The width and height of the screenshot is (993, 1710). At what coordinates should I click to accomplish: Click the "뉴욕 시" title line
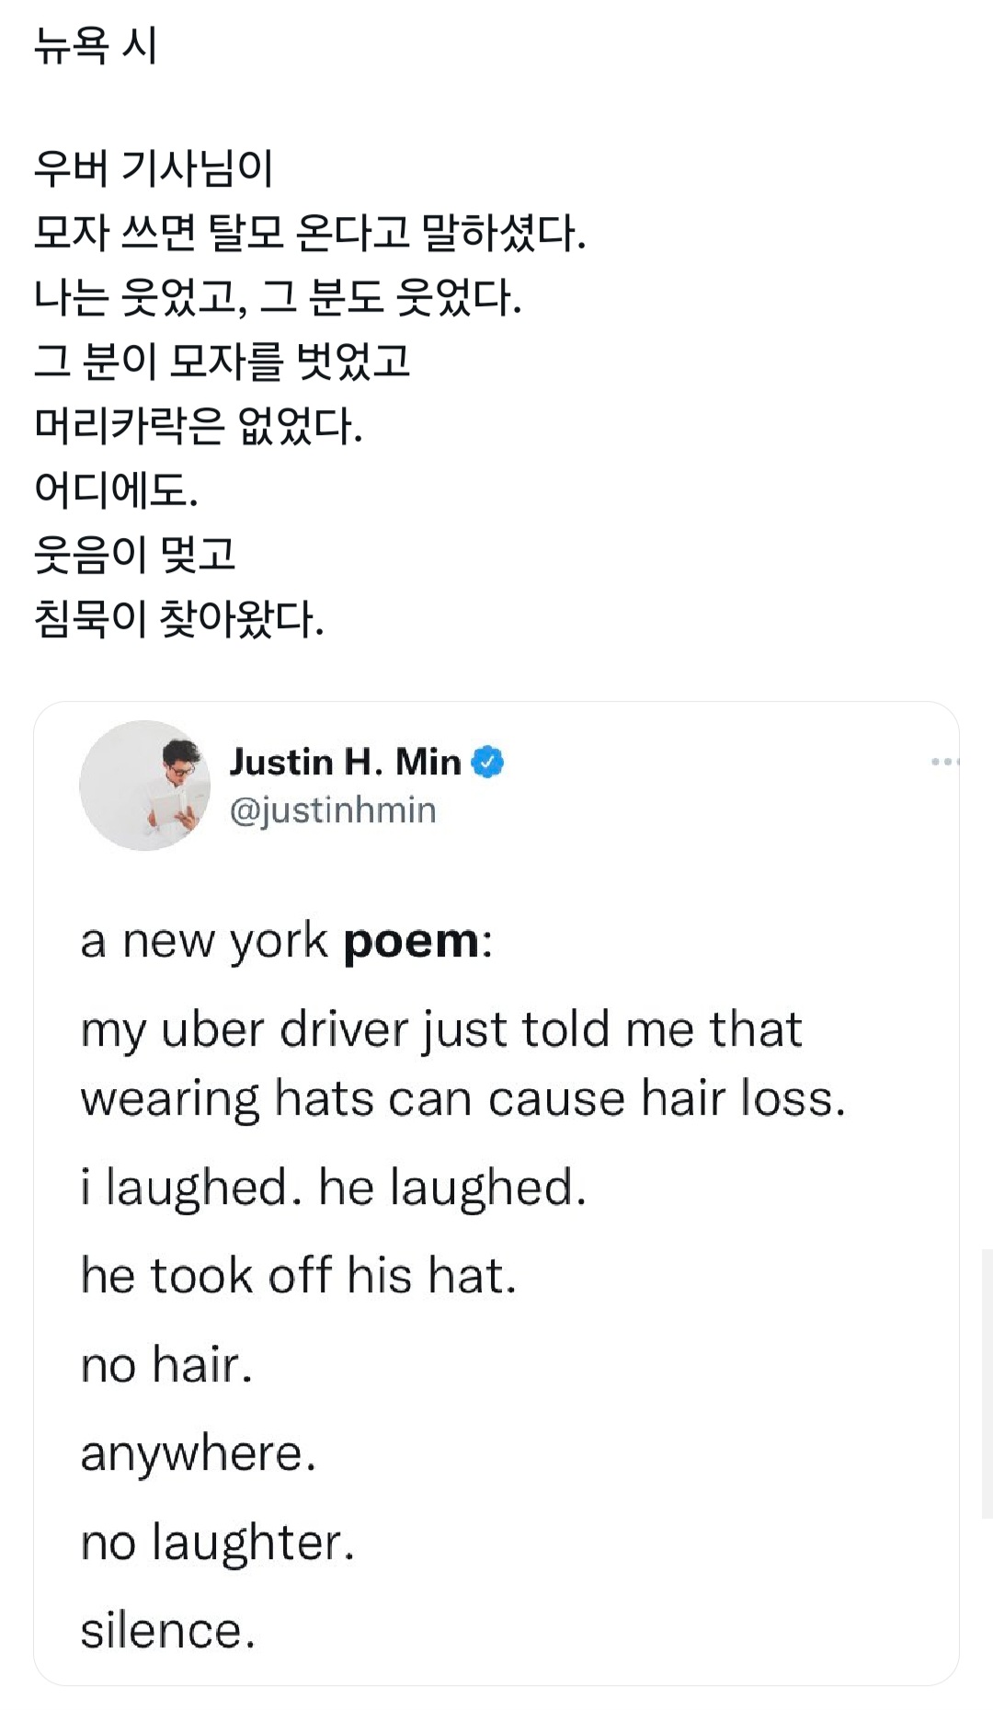coord(96,44)
